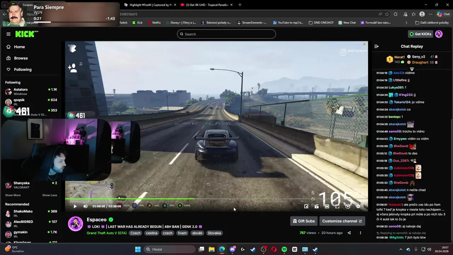Expand the leaderboard under Chat Replay
Image resolution: width=453 pixels, height=255 pixels.
pos(412,69)
